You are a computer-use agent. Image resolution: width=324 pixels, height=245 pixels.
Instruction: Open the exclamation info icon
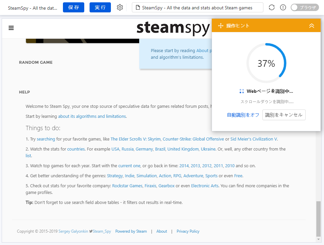tap(283, 7)
